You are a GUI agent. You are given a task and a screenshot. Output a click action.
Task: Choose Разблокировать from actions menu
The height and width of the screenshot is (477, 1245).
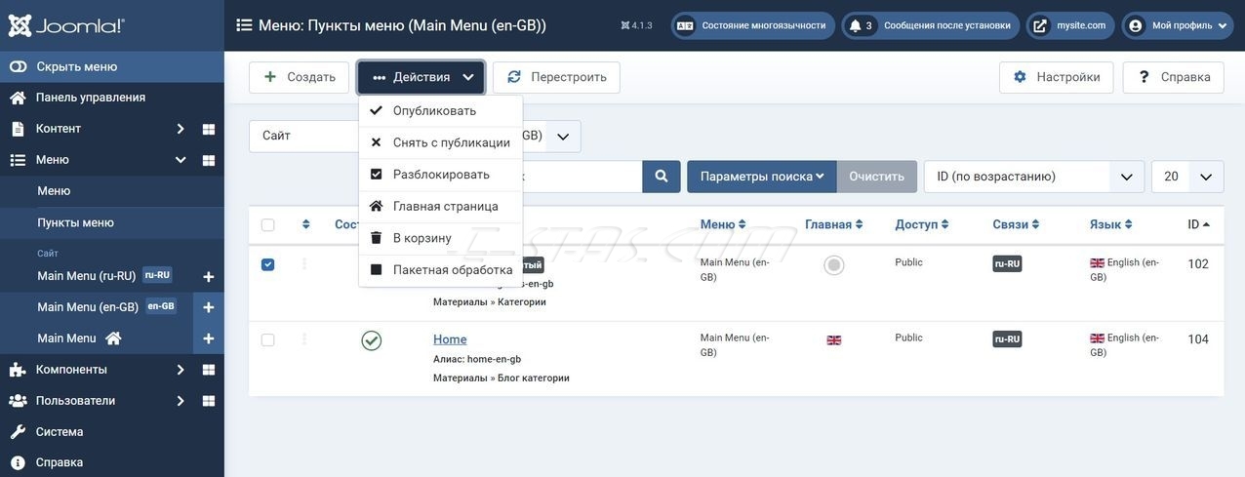[441, 175]
